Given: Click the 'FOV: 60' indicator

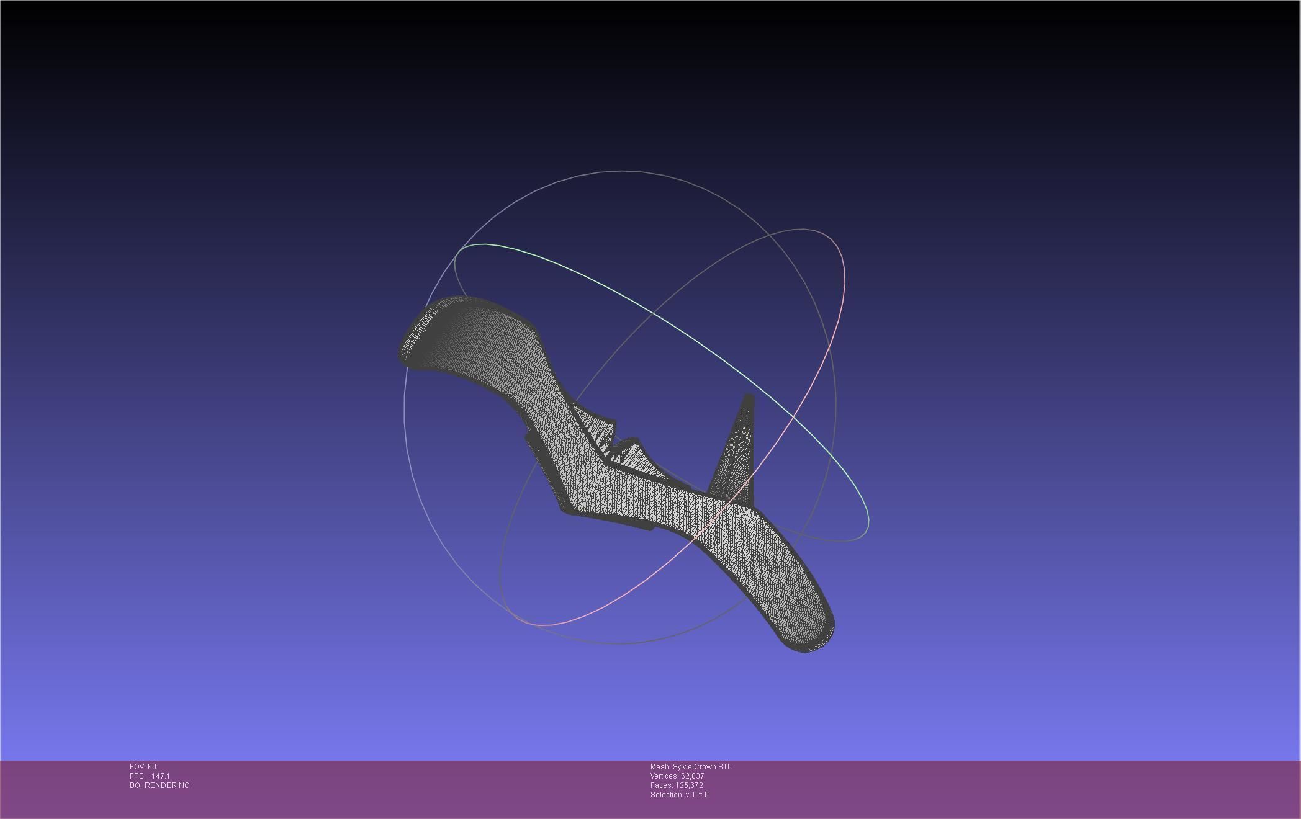Looking at the screenshot, I should 143,767.
